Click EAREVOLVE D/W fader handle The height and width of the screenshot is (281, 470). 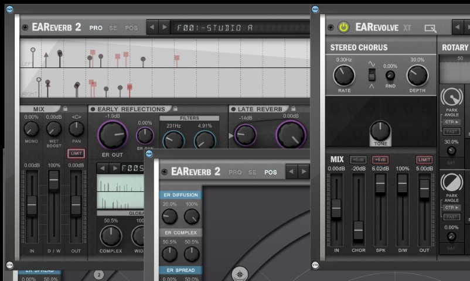click(403, 183)
